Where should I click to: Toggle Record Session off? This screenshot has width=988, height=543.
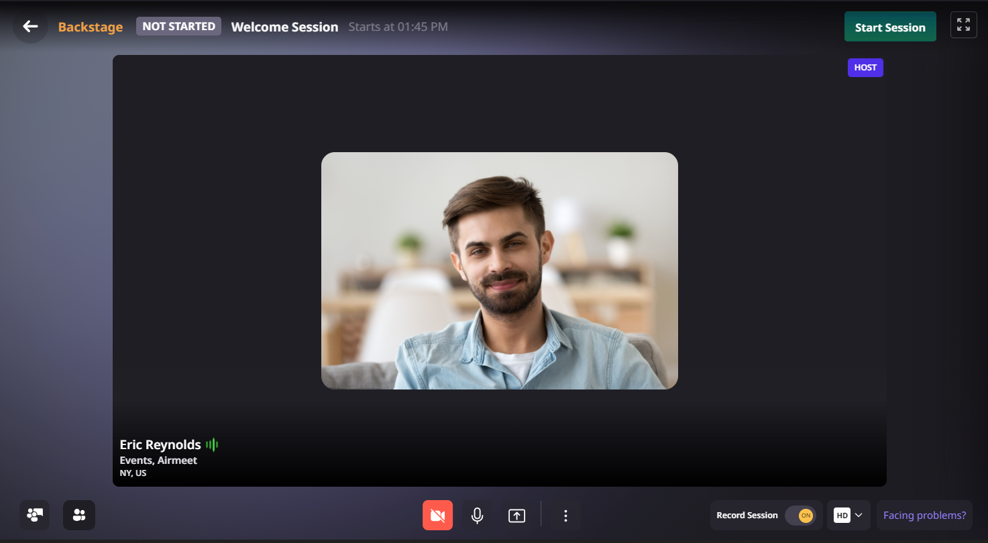(x=800, y=516)
